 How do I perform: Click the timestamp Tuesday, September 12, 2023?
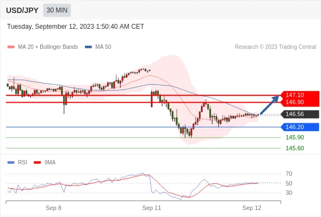[76, 27]
